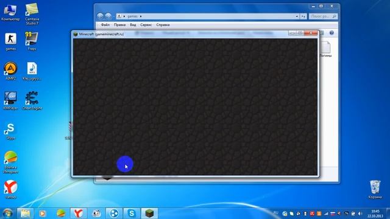Click the RU language indicator in tray

(x=275, y=213)
